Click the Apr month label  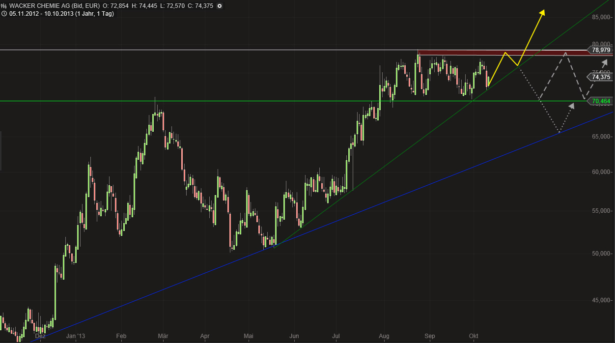pos(205,337)
